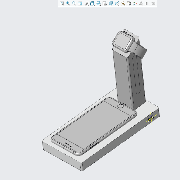Viewport: 180px width, 180px height.
Task: Toggle the Spin Center icon
Action: point(135,4)
